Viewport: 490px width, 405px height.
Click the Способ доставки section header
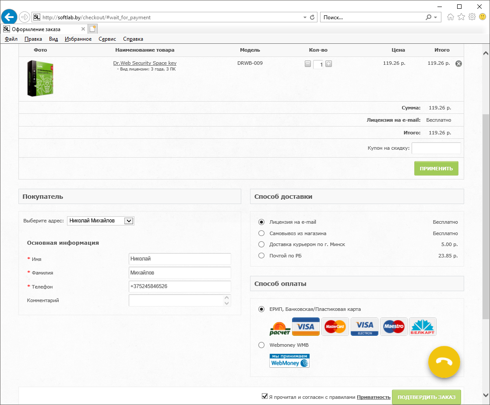[357, 197]
